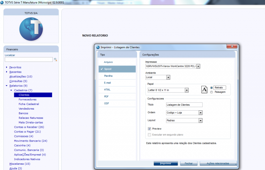Expand Comunic. Bancaria (3)
This screenshot has height=170, width=265.
29,150
